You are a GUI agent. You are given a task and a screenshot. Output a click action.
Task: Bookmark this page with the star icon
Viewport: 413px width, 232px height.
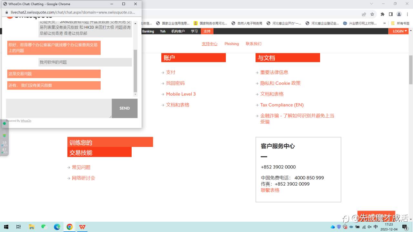[372, 14]
